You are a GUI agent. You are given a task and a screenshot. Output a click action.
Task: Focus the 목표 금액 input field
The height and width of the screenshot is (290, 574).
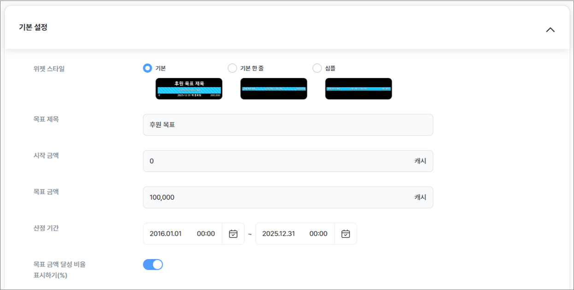288,197
